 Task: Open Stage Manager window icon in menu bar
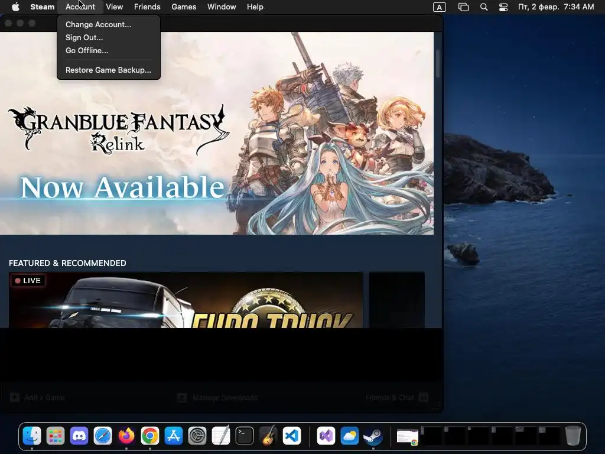pyautogui.click(x=463, y=7)
